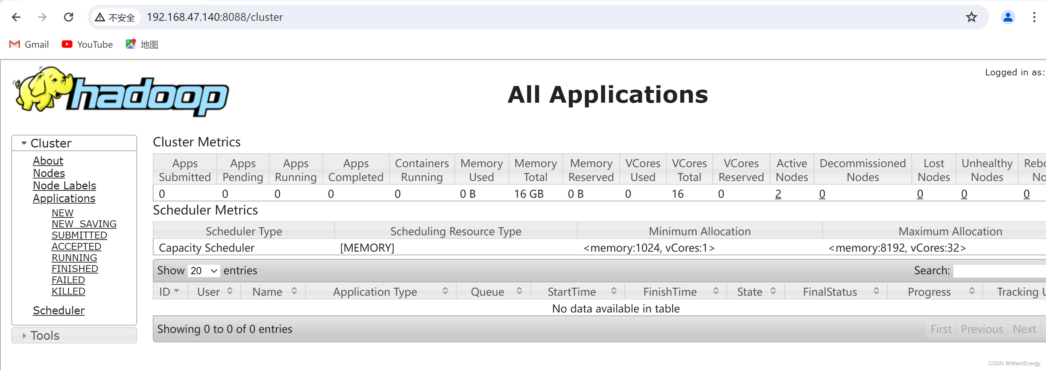Open the Scheduler link
Screen dimensions: 1046x370
pyautogui.click(x=59, y=310)
